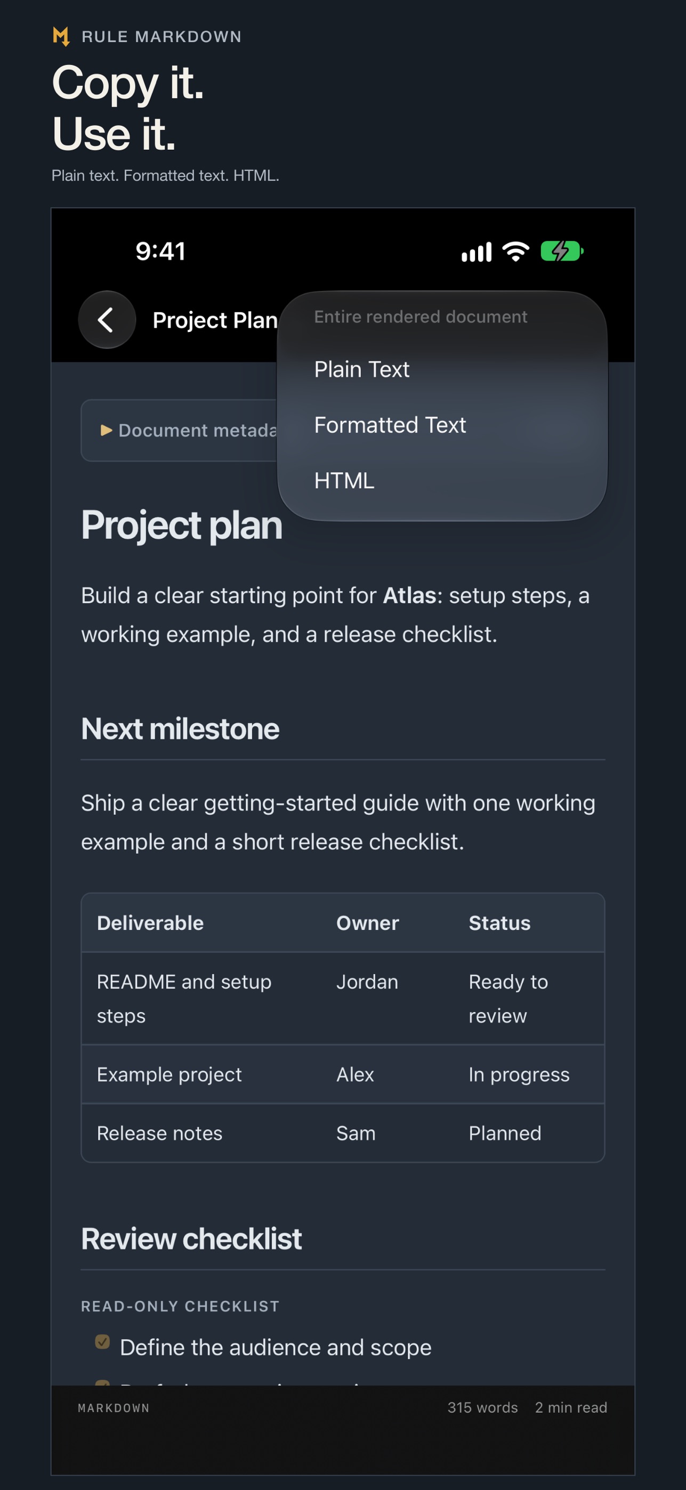Click the 'Next milestone' heading
686x1490 pixels.
point(180,729)
